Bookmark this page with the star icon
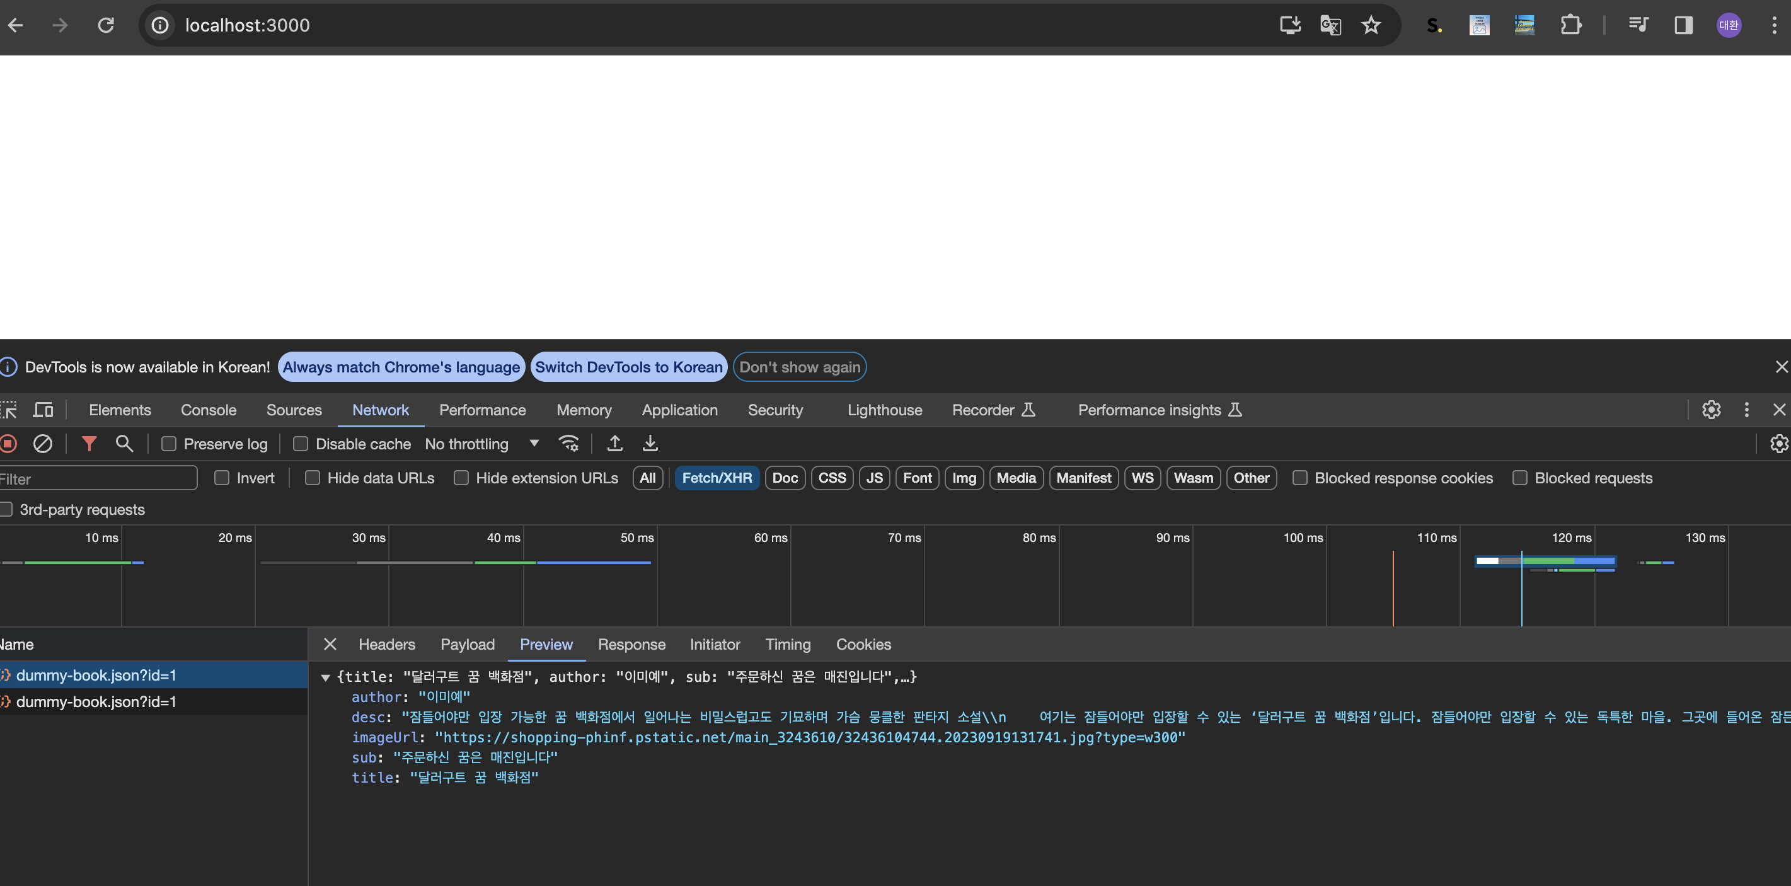The height and width of the screenshot is (886, 1791). [x=1371, y=26]
